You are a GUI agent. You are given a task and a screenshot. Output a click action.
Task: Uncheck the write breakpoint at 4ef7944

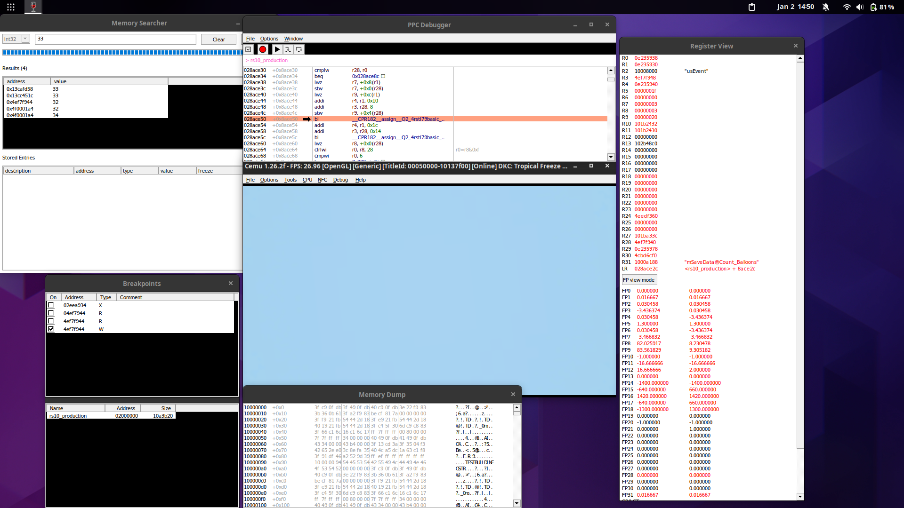click(51, 329)
